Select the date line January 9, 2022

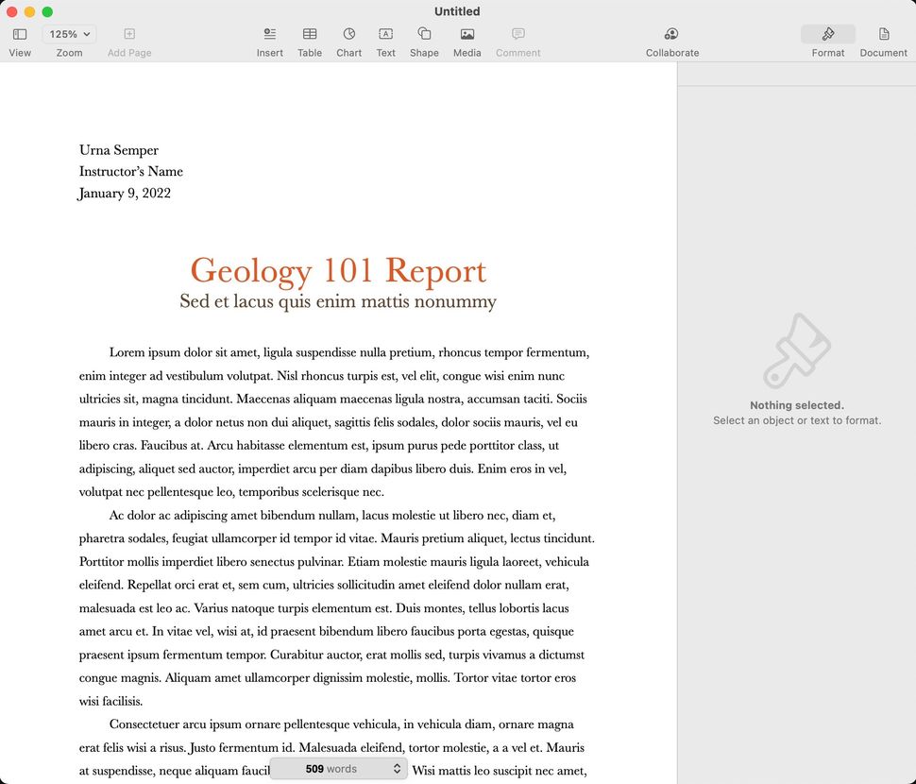pos(124,193)
